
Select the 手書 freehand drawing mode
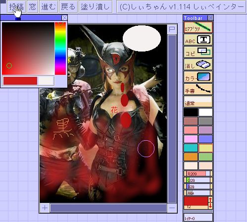(198, 89)
